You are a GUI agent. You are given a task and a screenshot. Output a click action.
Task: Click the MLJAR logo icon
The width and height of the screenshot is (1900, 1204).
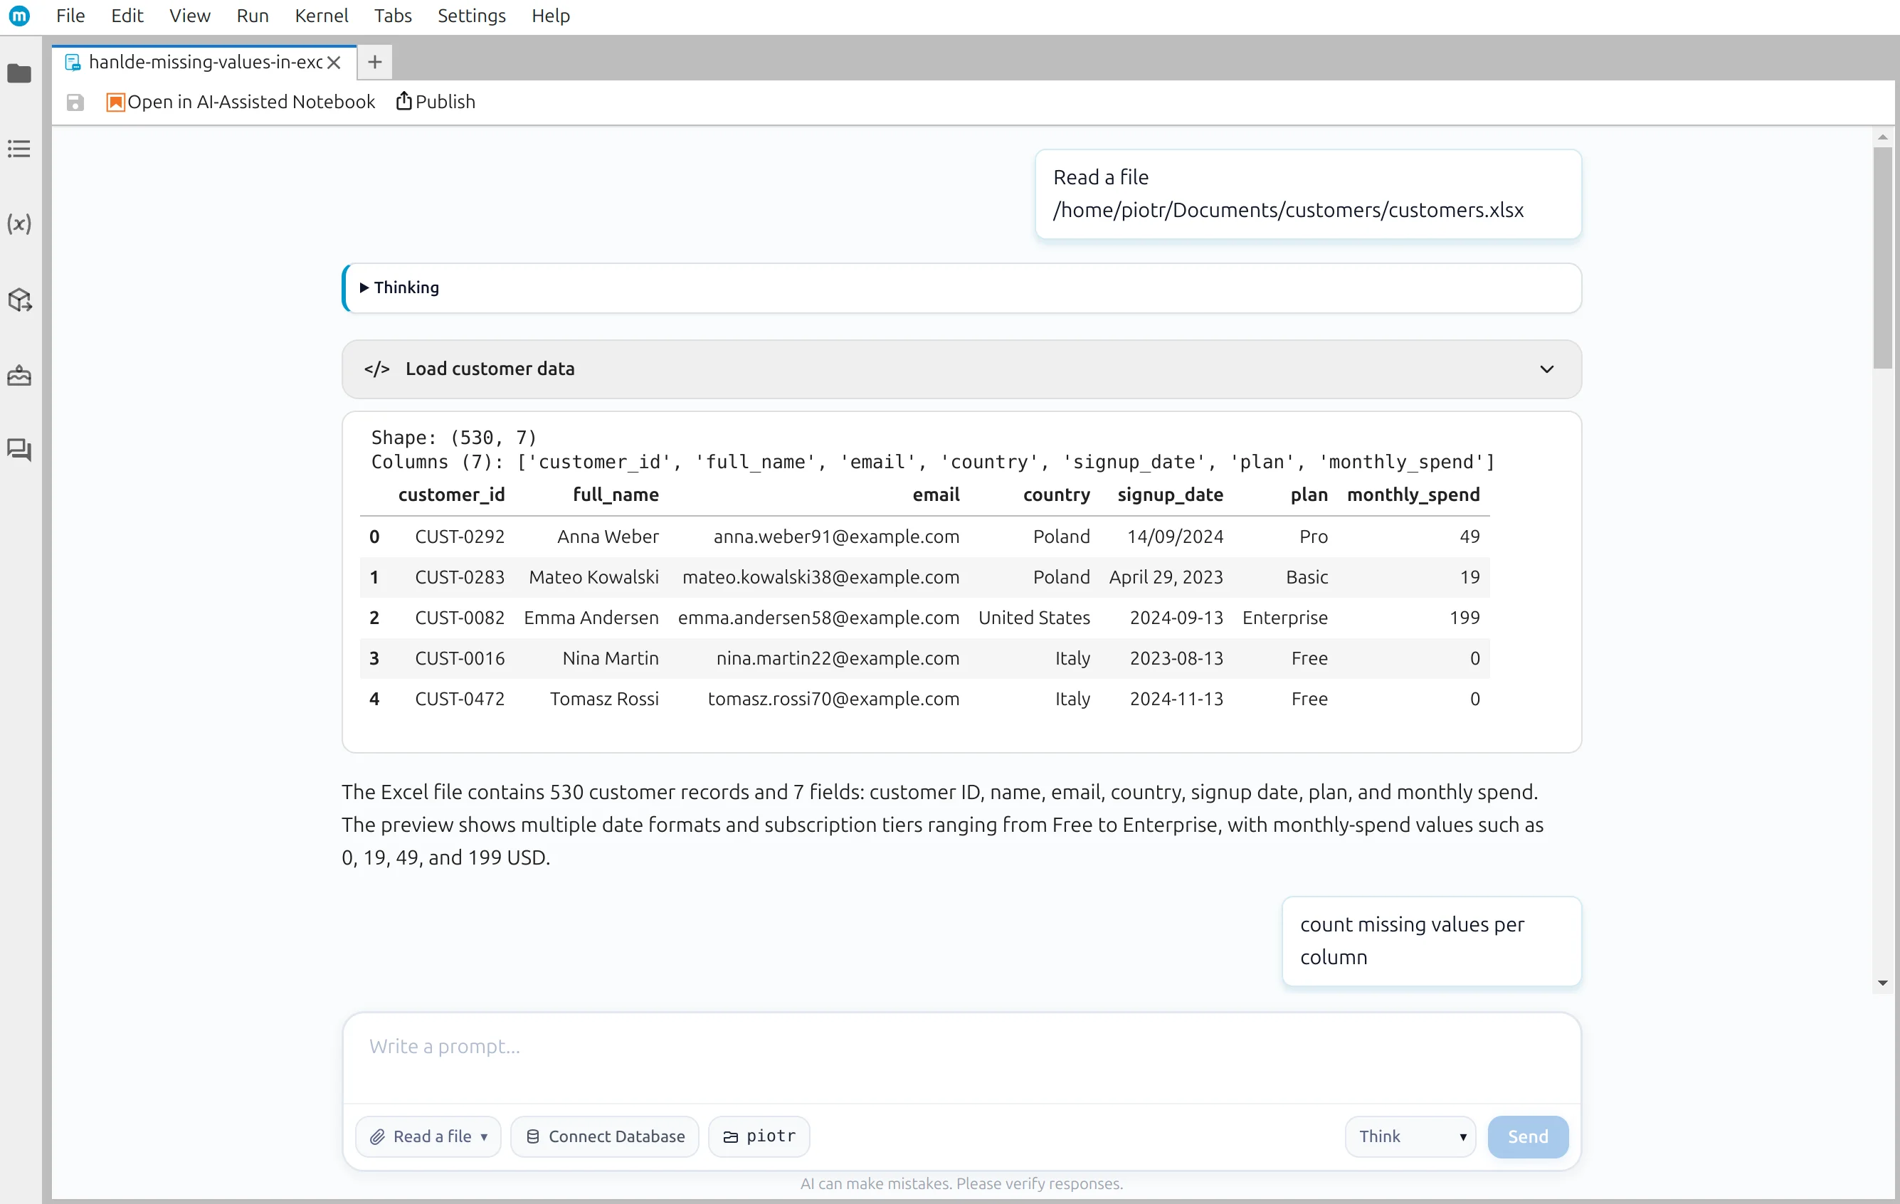(19, 15)
